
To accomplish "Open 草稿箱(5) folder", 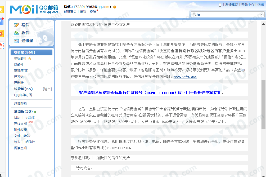I will pos(21,71).
